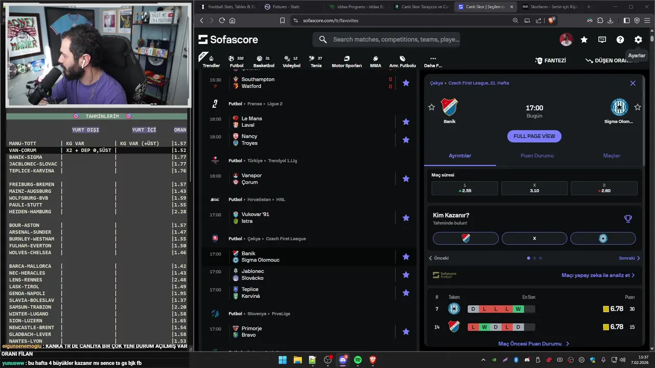Switch to the Fixtures - Statz tab
The width and height of the screenshot is (655, 368).
coord(287,7)
